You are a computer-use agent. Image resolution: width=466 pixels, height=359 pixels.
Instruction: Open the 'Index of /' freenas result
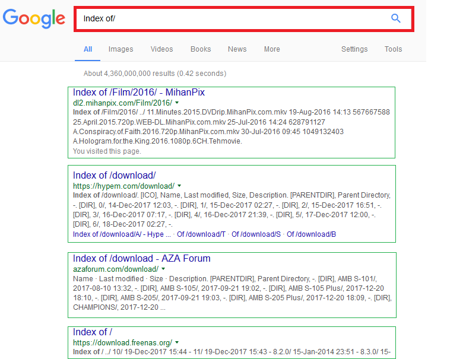pos(93,332)
